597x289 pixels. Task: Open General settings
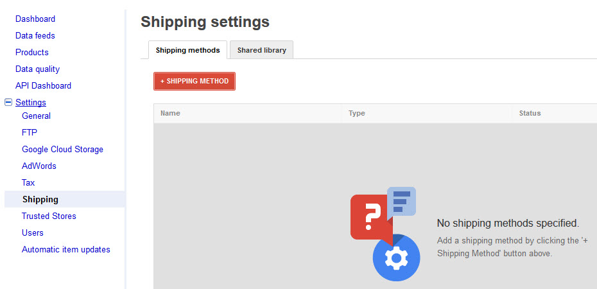coord(36,116)
